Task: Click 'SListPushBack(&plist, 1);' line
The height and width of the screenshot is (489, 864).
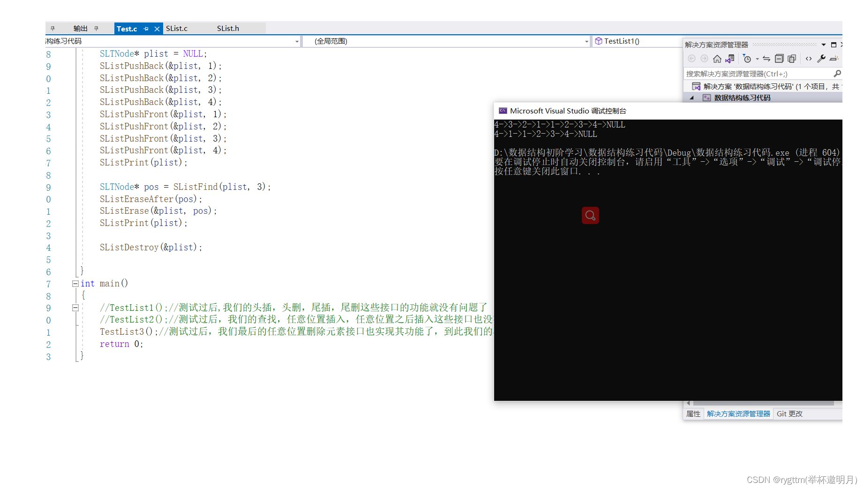Action: point(160,66)
